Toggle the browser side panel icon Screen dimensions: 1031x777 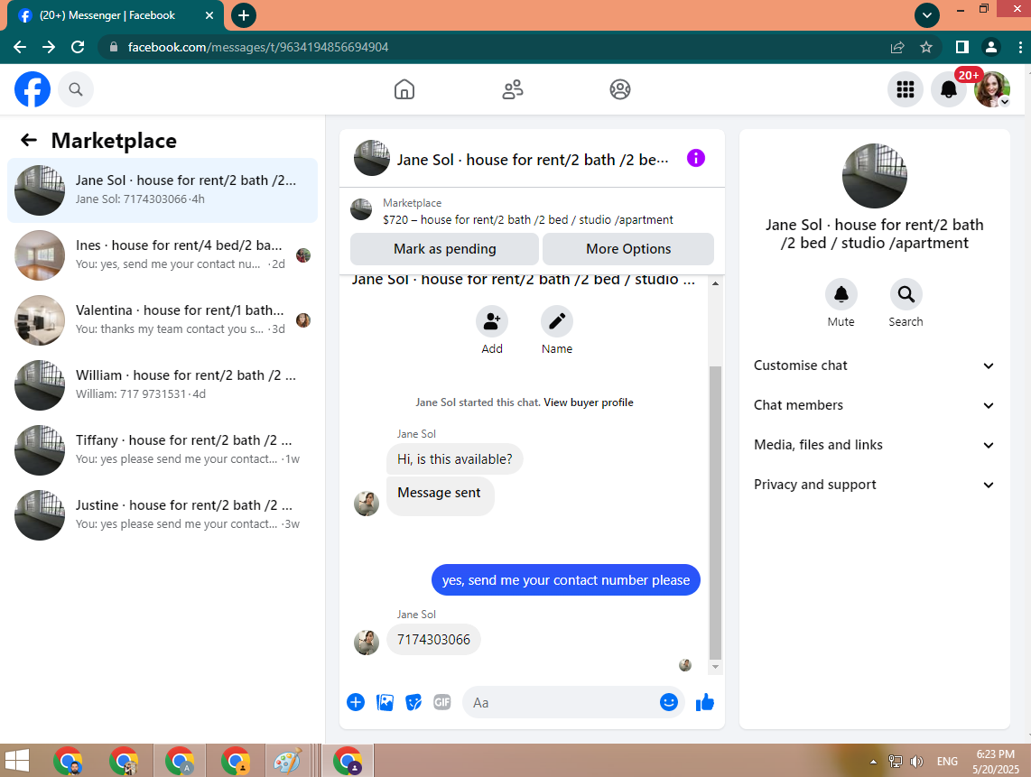coord(962,47)
